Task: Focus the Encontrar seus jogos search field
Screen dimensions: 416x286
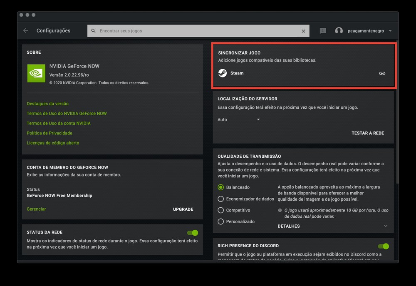Action: coord(198,31)
